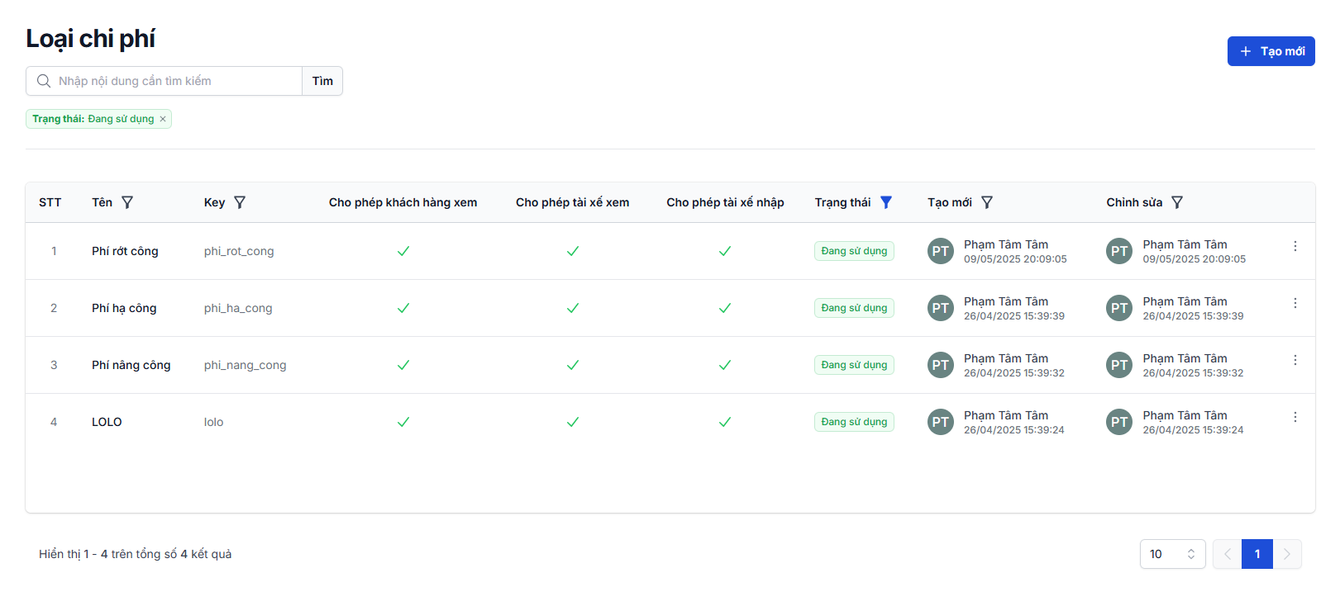
Task: Click the active Trạng thái filter icon
Action: 886,202
